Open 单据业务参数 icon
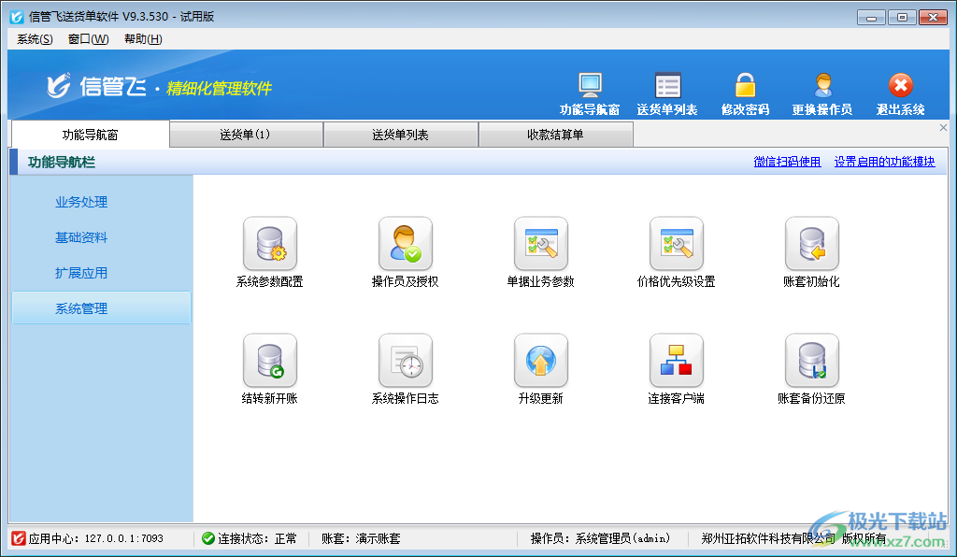This screenshot has width=957, height=557. [541, 244]
